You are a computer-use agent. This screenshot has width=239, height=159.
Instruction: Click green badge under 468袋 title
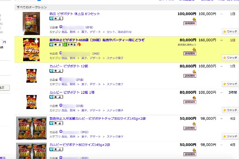70,45
